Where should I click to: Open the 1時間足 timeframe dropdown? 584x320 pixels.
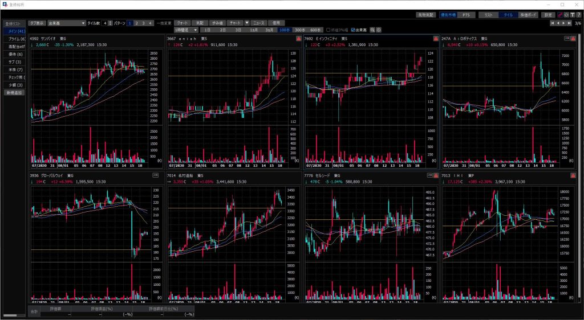(x=187, y=30)
